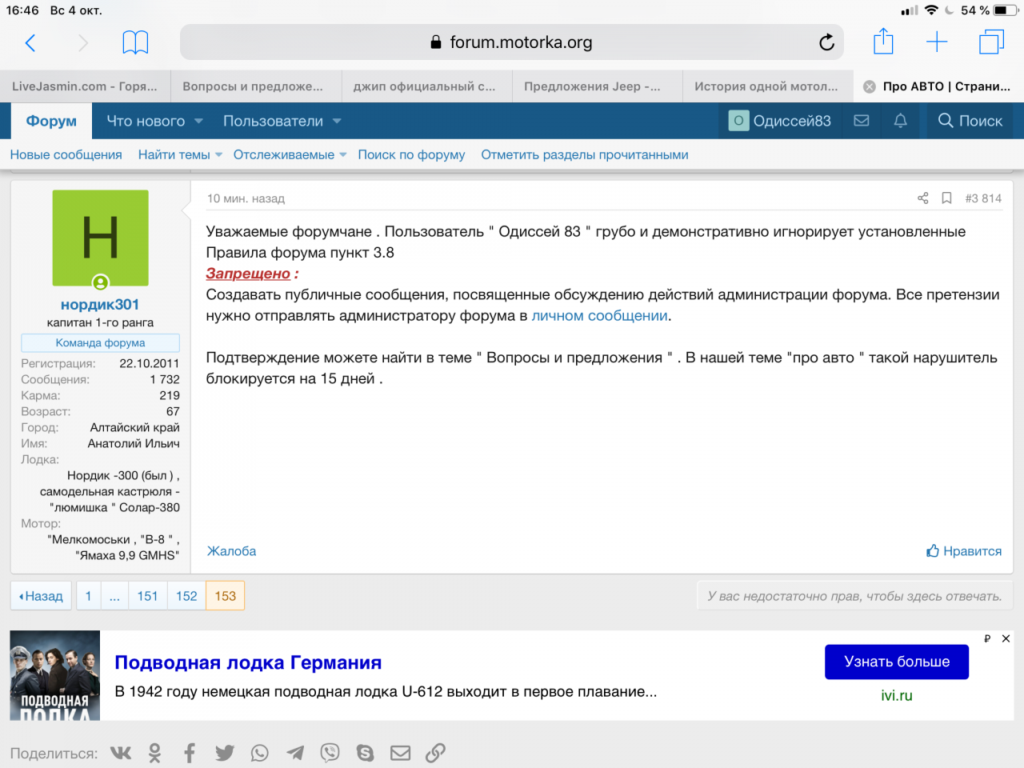Tap Safari's back navigation arrow
1024x768 pixels.
(30, 42)
